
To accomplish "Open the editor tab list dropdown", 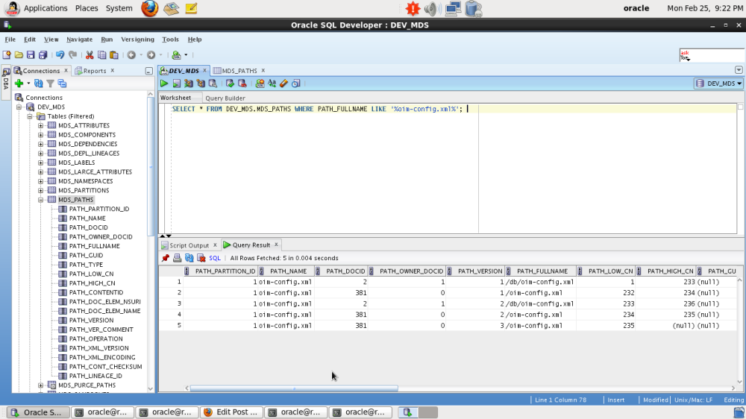I will click(x=739, y=70).
